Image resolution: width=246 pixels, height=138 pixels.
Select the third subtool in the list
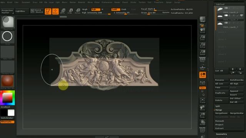click(x=230, y=25)
